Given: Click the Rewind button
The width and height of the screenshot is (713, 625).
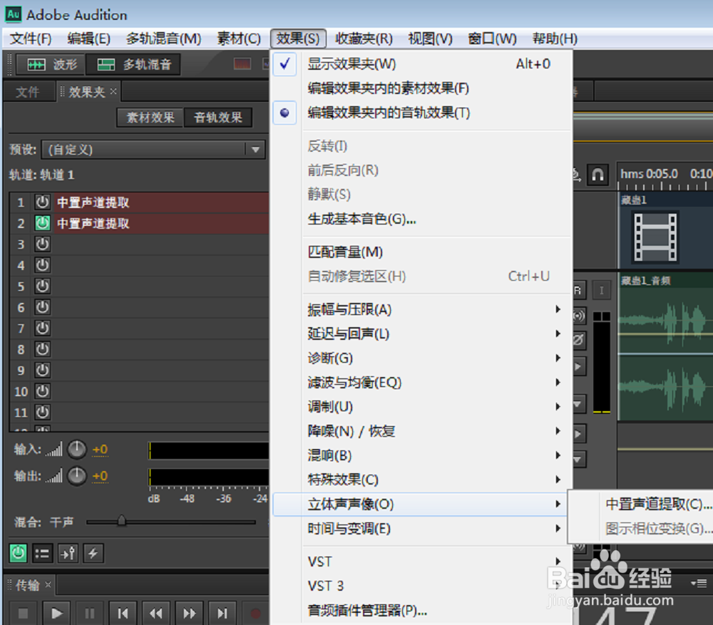Looking at the screenshot, I should [156, 613].
